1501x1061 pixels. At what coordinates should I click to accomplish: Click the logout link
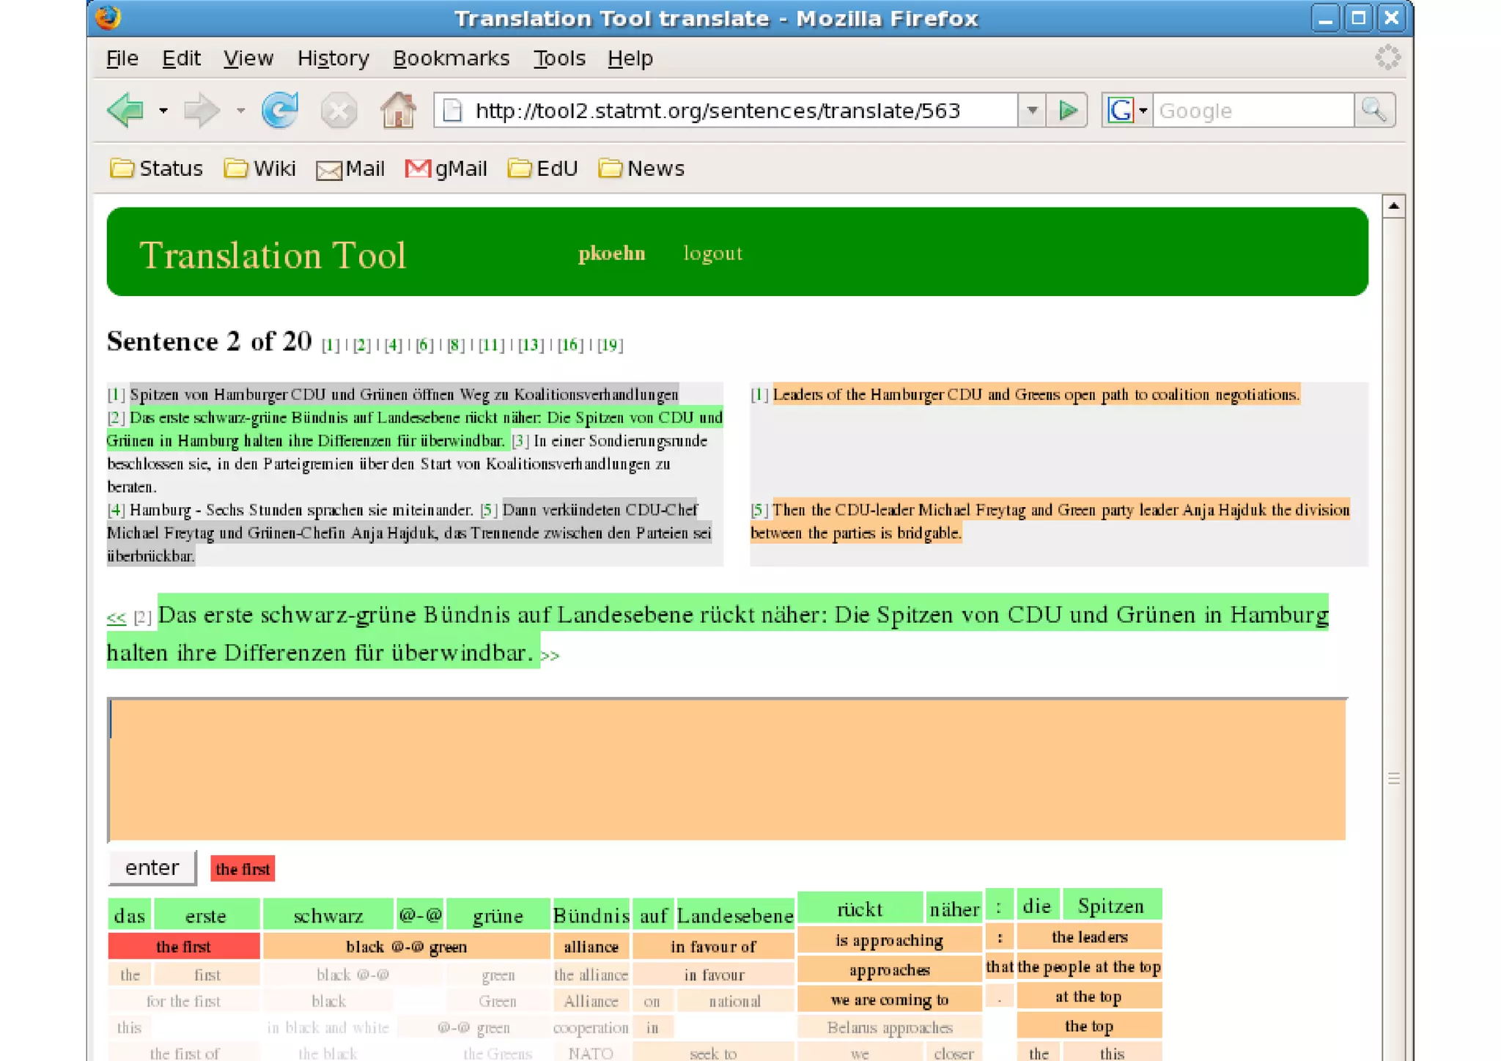coord(712,254)
